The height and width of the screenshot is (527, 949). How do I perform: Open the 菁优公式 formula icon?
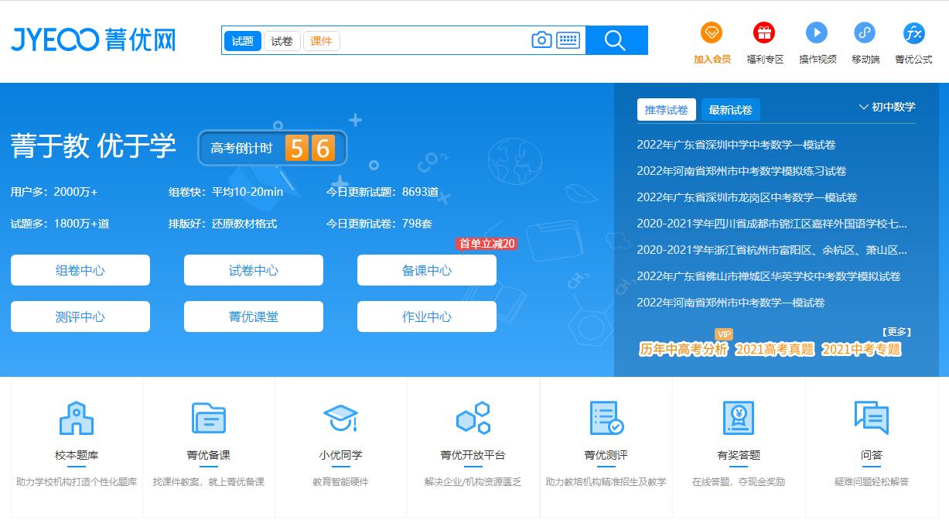pyautogui.click(x=913, y=34)
